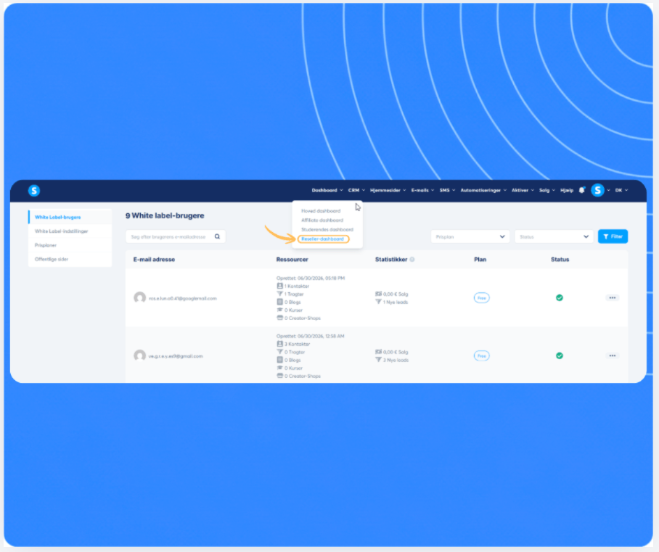Click green status check for first user
This screenshot has width=659, height=552.
tap(560, 298)
